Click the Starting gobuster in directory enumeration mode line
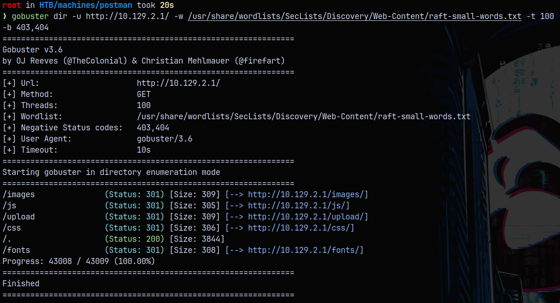Image resolution: width=560 pixels, height=303 pixels. (x=111, y=172)
